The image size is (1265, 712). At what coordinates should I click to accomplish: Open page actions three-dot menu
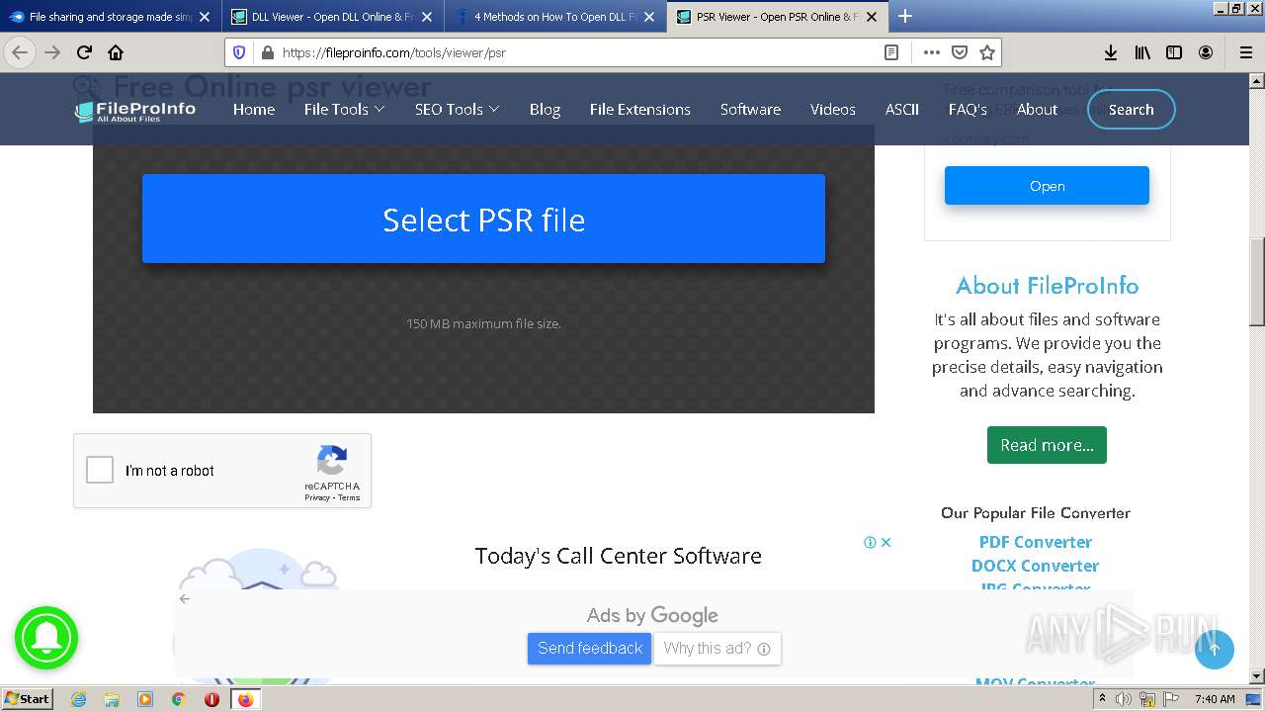pos(932,52)
